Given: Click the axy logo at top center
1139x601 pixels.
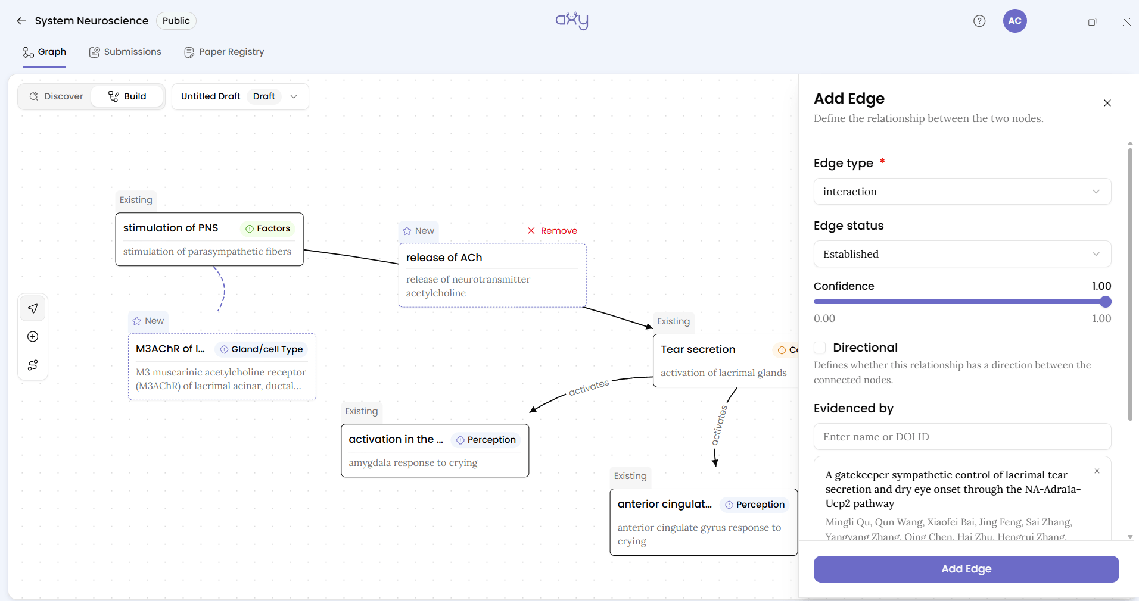Looking at the screenshot, I should [572, 21].
